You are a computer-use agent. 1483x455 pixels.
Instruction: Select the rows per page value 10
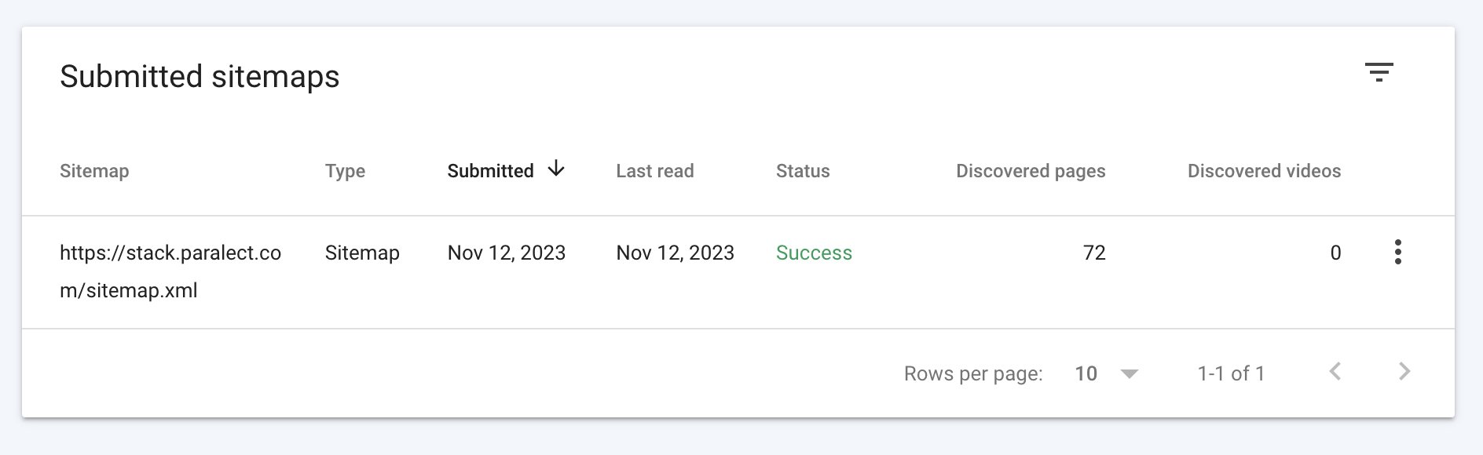click(x=1086, y=373)
